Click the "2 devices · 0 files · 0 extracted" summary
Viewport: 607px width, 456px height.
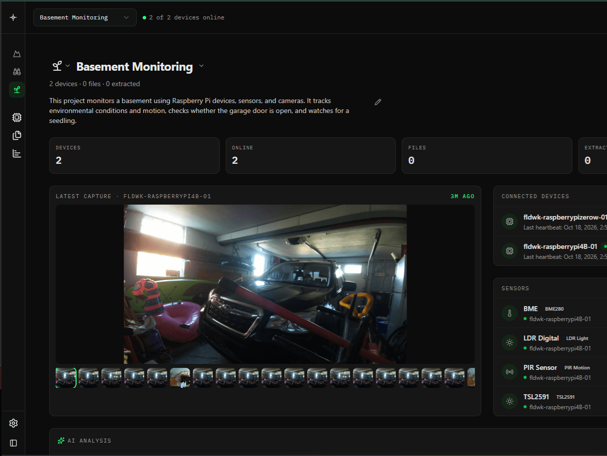[94, 84]
